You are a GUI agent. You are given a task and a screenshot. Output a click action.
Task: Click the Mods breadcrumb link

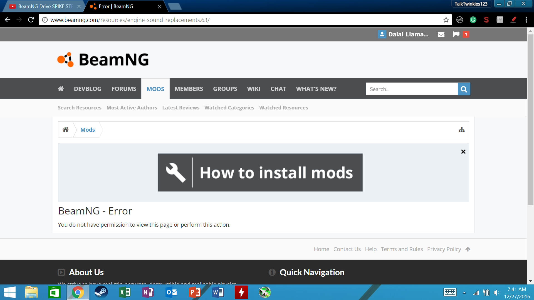click(x=88, y=130)
